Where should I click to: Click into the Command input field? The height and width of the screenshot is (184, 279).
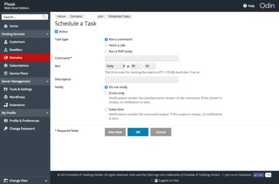click(142, 58)
